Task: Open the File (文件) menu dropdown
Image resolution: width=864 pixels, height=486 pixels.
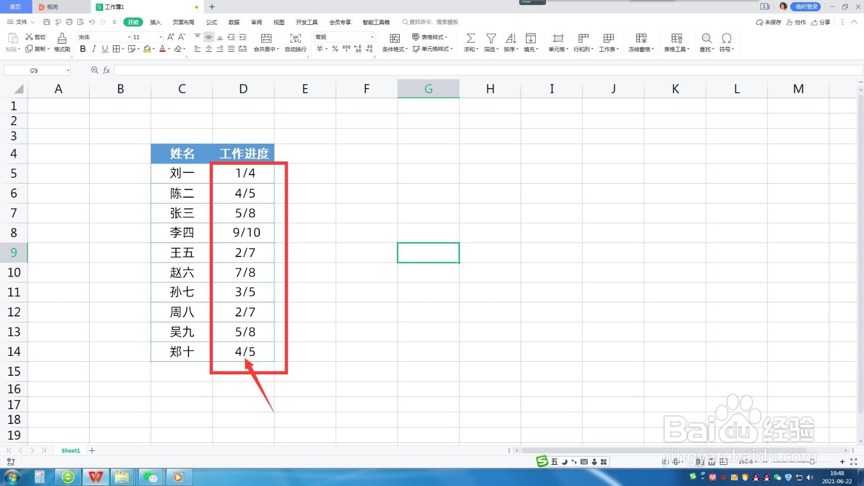Action: tap(21, 22)
